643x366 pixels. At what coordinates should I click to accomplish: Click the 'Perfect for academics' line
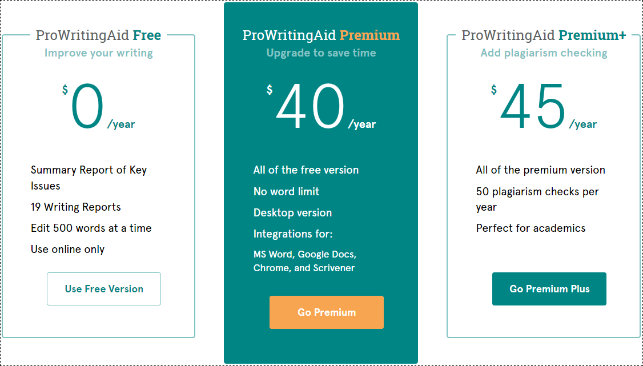(x=531, y=228)
